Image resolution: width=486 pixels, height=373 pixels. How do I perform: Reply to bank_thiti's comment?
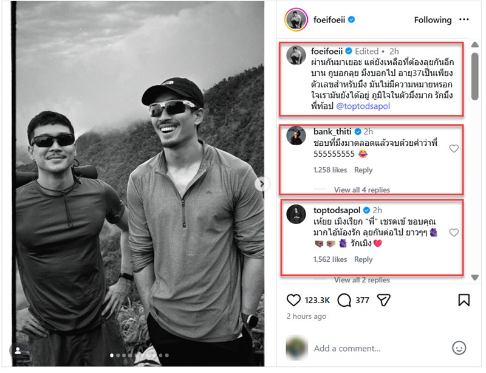tap(363, 170)
